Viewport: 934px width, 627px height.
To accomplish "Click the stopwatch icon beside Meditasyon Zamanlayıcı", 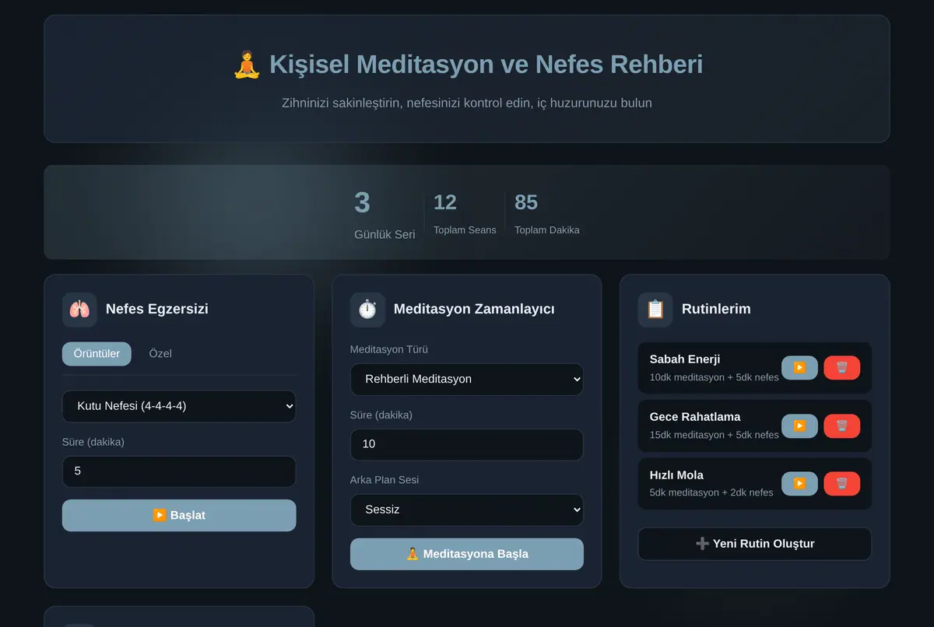I will coord(367,310).
